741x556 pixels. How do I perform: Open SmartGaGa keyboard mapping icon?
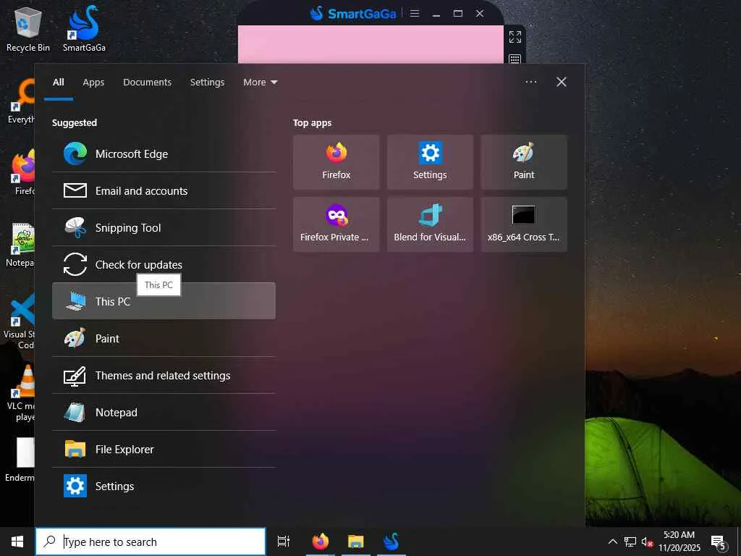[515, 59]
